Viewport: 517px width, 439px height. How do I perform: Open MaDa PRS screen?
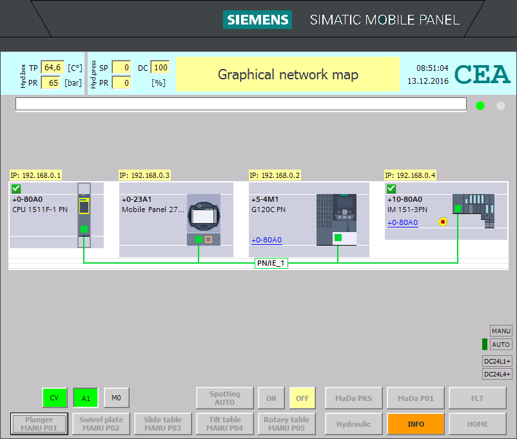353,398
